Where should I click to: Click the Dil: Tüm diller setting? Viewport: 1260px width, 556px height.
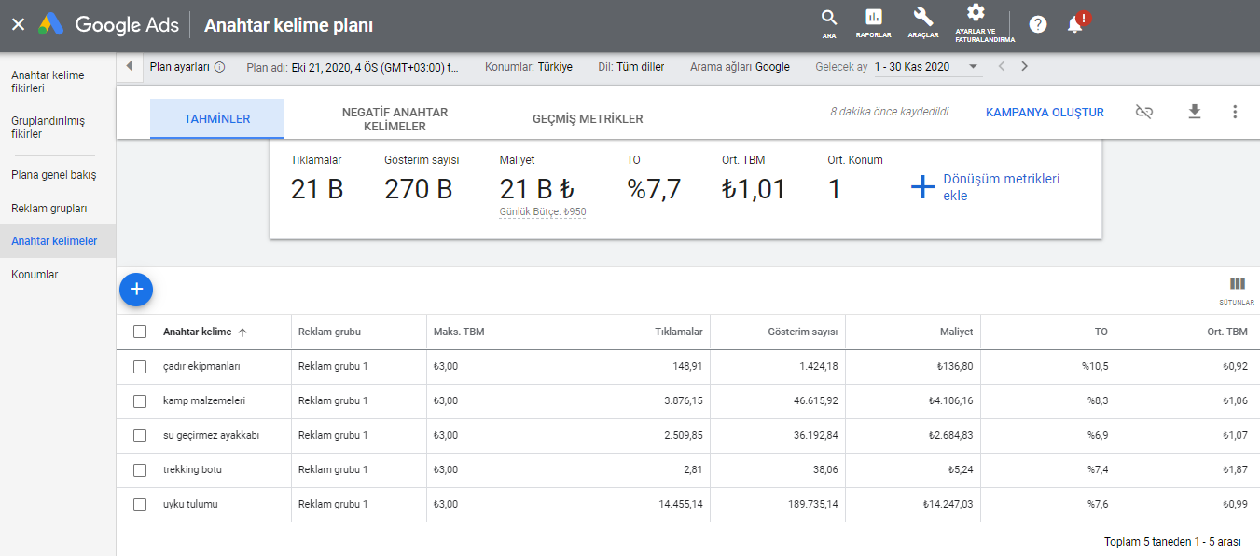[x=631, y=67]
